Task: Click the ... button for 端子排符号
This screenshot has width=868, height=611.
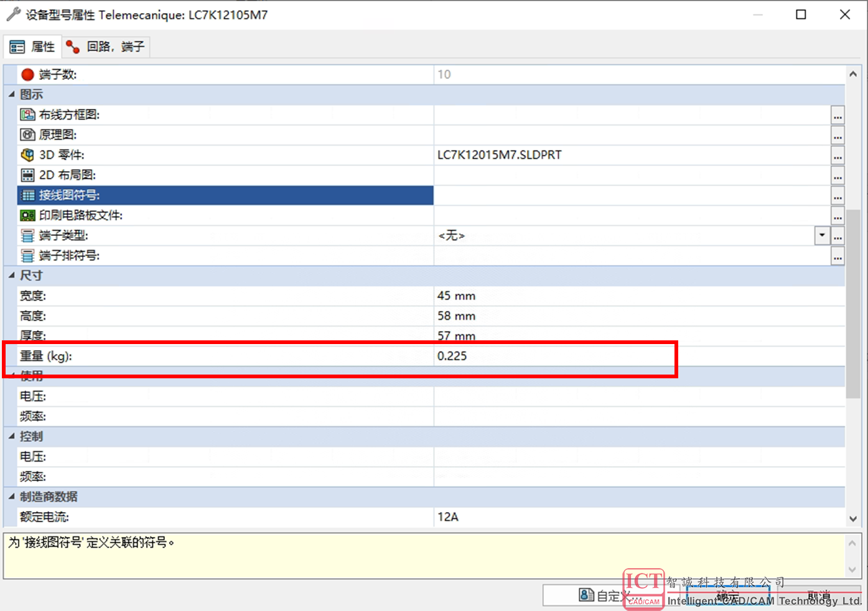Action: point(838,256)
